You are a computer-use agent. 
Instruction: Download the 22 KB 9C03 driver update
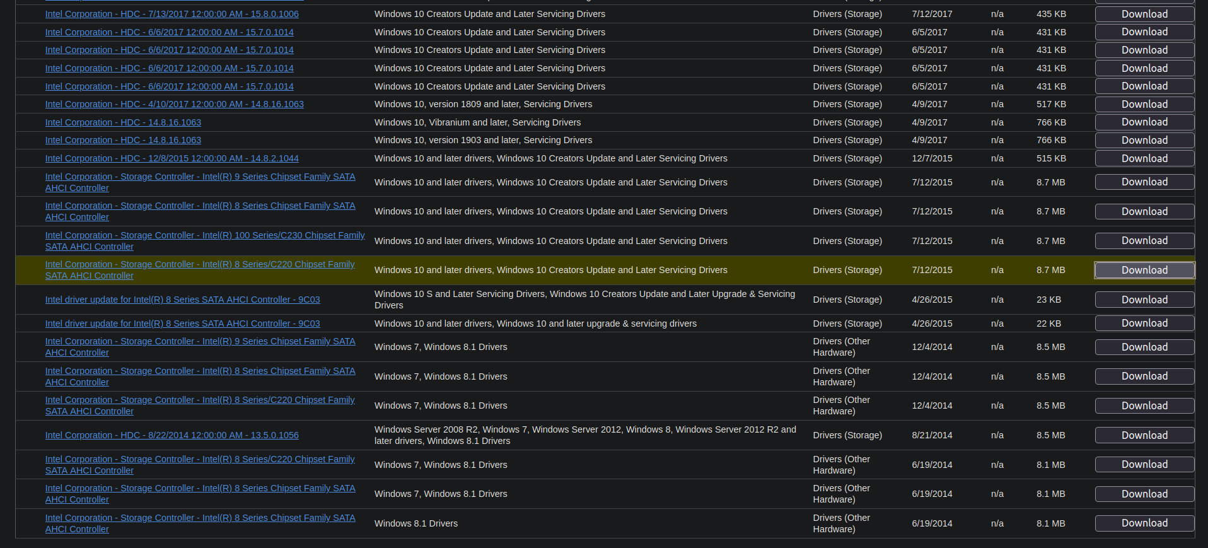pos(1144,323)
